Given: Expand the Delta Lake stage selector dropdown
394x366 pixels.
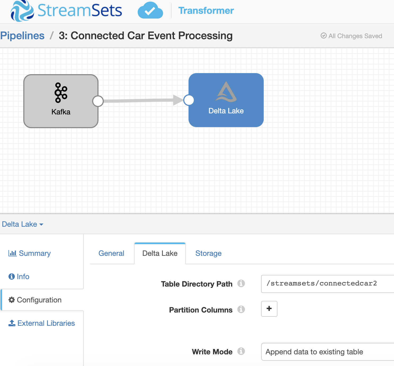Looking at the screenshot, I should click(x=23, y=224).
